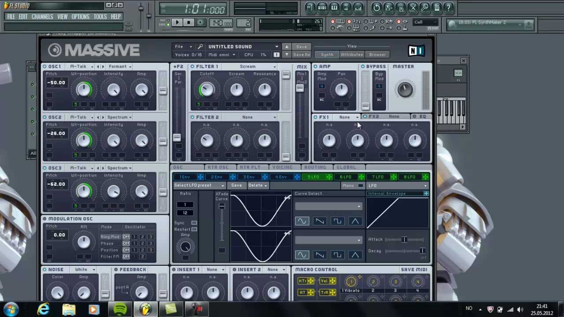Open the Noise White color dropdown
Screen dimensions: 564x317
coord(85,269)
